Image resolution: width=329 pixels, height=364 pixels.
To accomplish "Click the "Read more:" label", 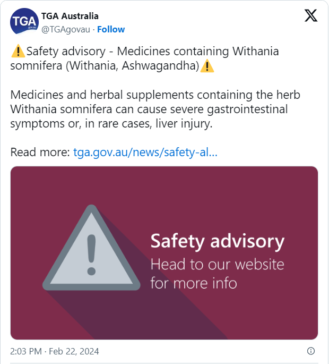I will coord(40,153).
